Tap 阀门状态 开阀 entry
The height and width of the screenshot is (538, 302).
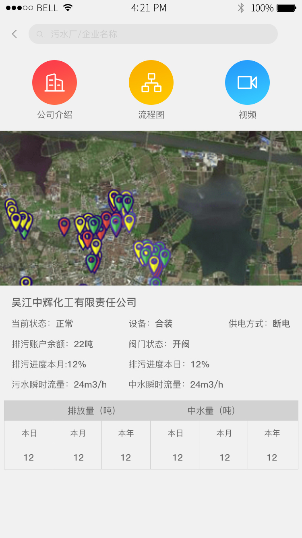click(159, 344)
